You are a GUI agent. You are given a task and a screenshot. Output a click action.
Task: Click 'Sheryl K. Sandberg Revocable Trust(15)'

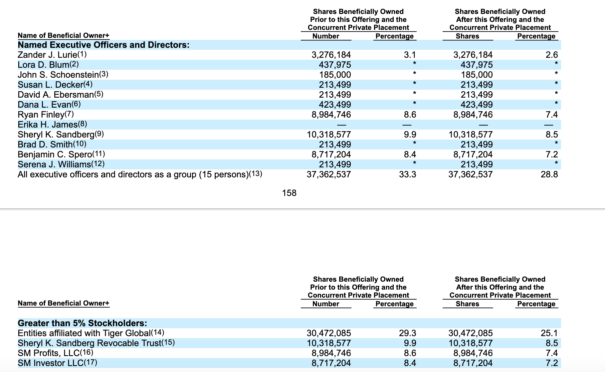click(96, 343)
